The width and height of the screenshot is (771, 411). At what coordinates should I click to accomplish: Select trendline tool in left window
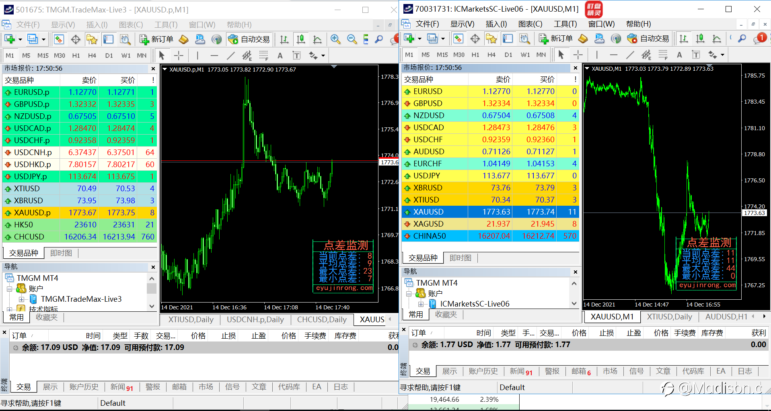tap(230, 55)
